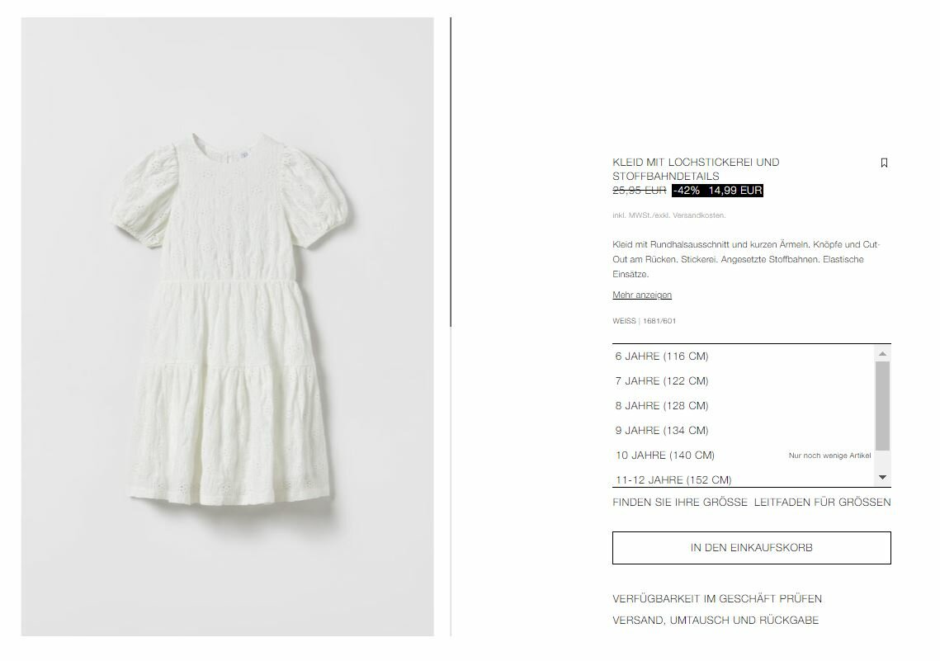Image resolution: width=940 pixels, height=661 pixels.
Task: Open Versand, Umtausch und Rückgabe
Action: pos(716,621)
